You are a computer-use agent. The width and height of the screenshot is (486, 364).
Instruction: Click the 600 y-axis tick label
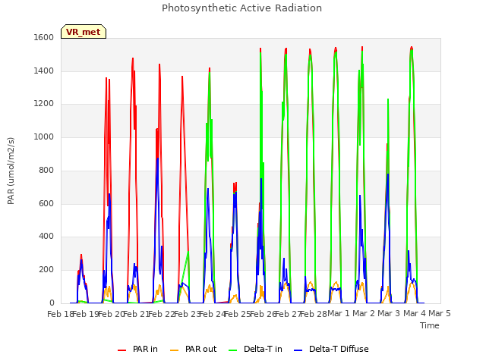point(46,203)
